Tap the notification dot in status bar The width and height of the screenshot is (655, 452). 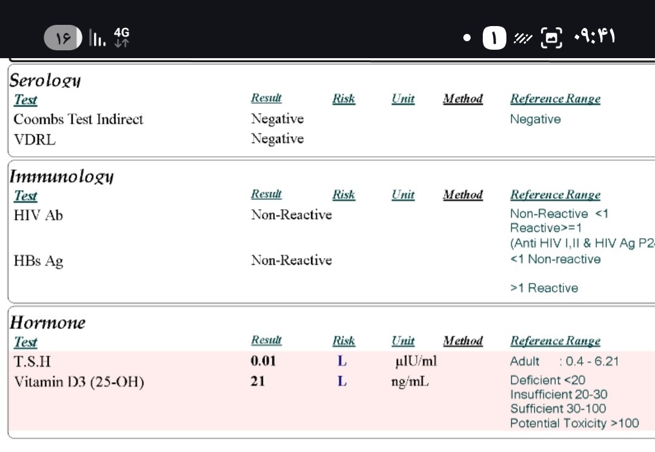coord(467,38)
